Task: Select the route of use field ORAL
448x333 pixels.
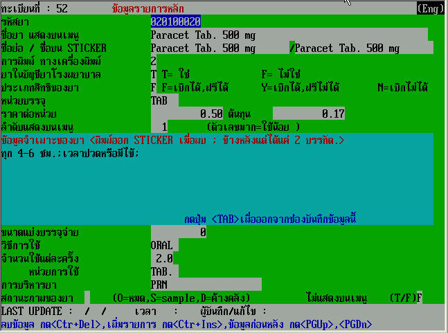Action: pyautogui.click(x=164, y=245)
